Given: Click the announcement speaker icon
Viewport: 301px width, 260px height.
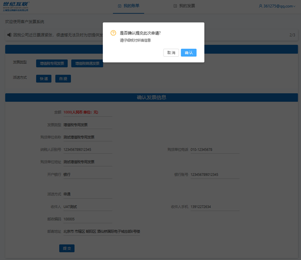Looking at the screenshot, I should pos(9,35).
